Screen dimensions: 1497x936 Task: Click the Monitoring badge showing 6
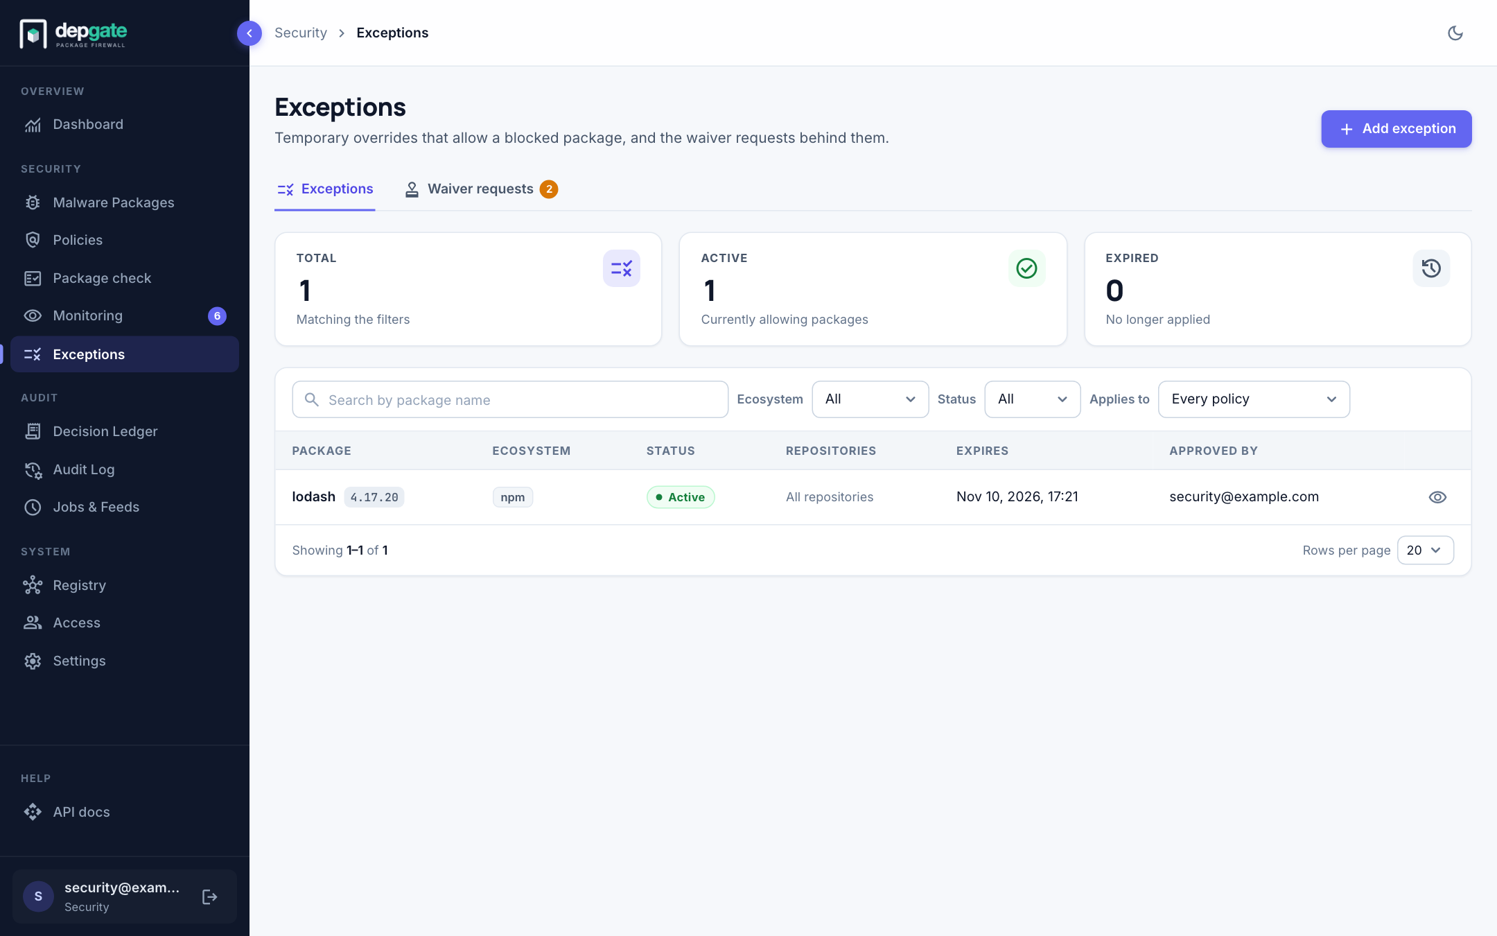217,316
